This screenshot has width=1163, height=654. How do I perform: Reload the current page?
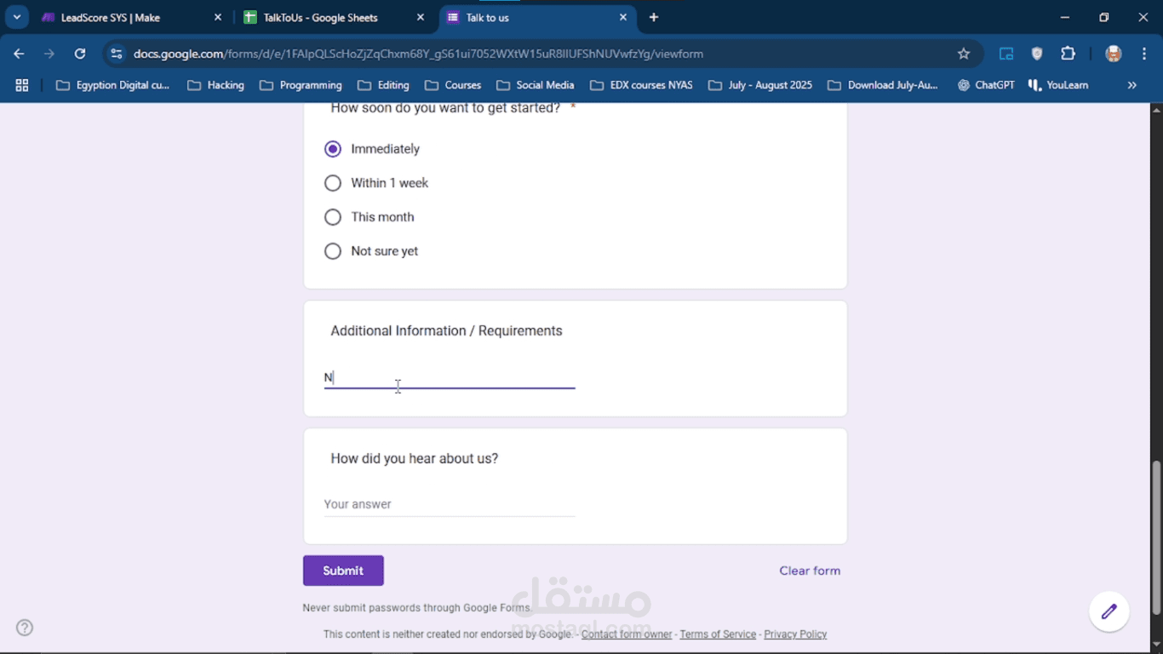(80, 54)
